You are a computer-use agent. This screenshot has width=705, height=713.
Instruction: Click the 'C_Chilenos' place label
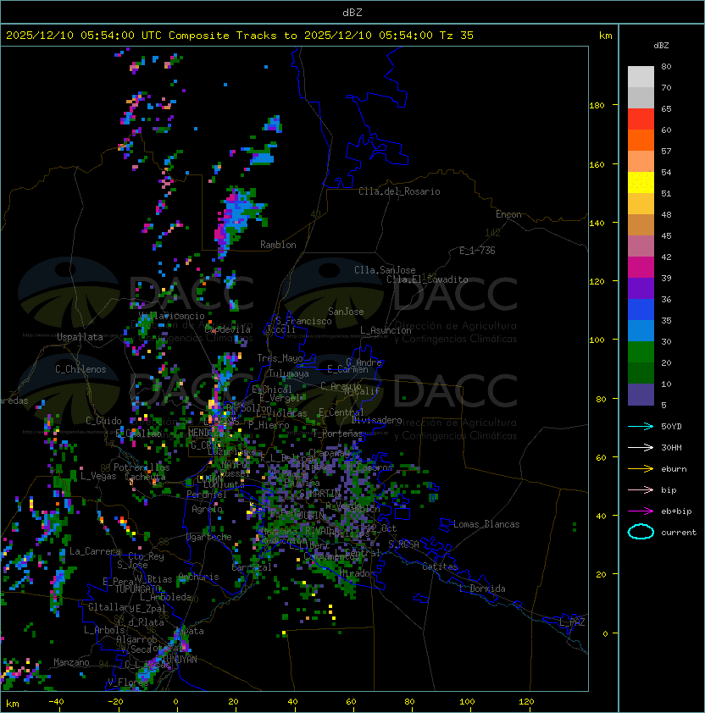coord(80,369)
